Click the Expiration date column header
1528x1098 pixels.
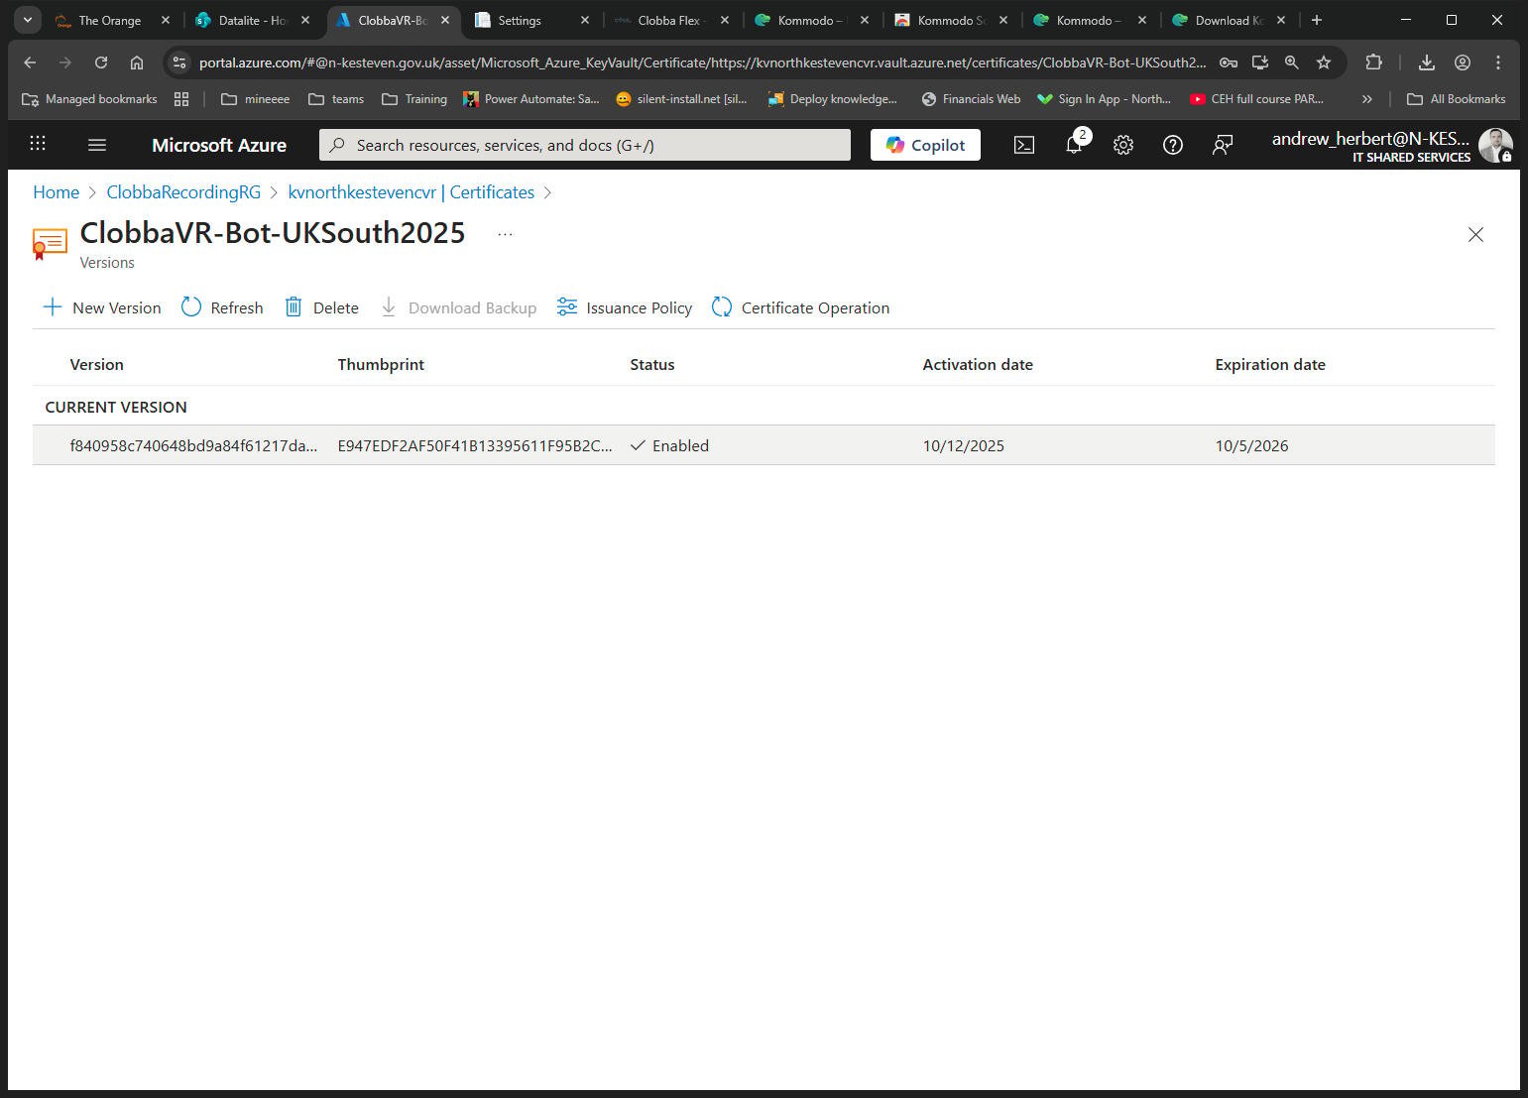pyautogui.click(x=1270, y=364)
